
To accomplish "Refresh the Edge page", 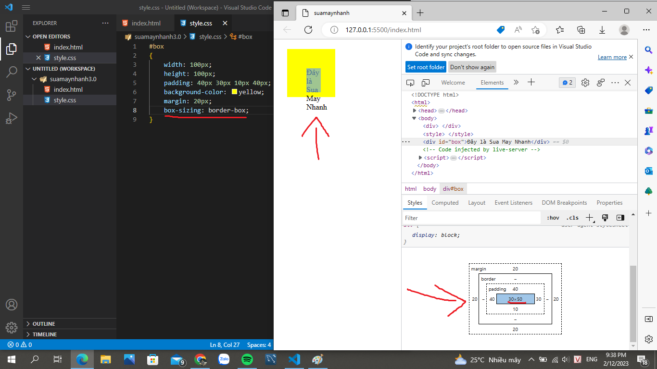I will click(x=308, y=30).
